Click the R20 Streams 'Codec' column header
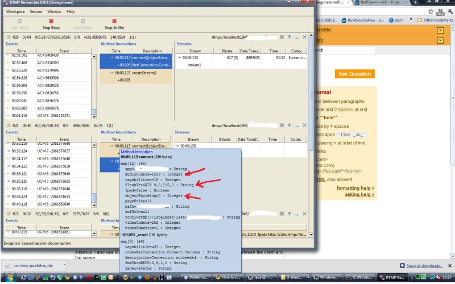The height and width of the screenshot is (284, 455). pos(296,51)
